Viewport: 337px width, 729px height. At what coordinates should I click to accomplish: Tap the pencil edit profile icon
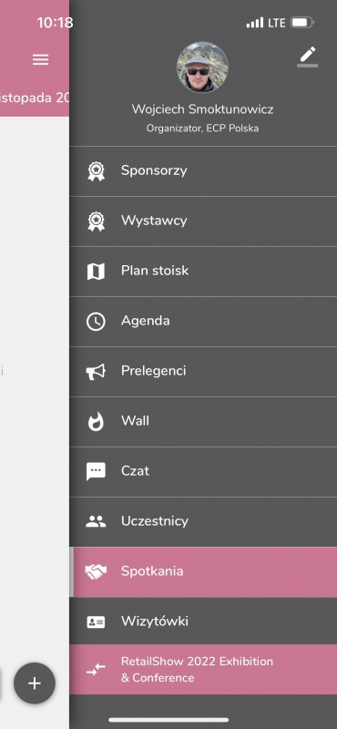point(308,56)
